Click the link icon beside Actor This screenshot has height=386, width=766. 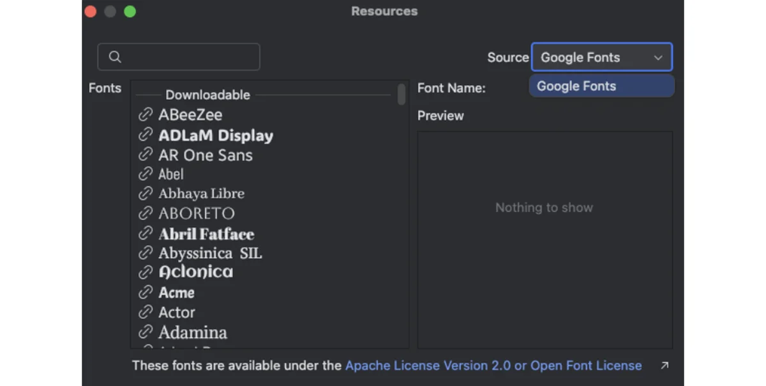146,313
